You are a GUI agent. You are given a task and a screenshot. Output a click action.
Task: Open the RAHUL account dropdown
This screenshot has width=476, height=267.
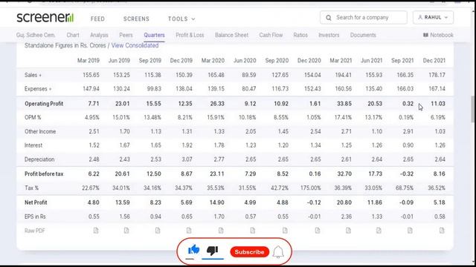tap(433, 18)
